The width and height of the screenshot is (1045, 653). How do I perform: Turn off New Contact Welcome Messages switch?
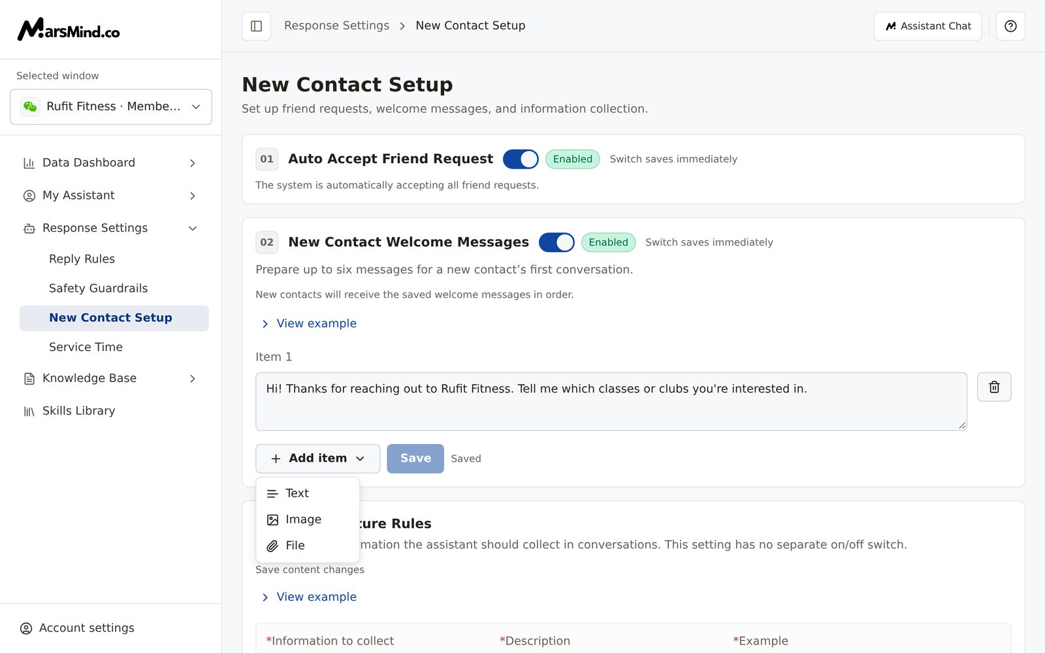[556, 242]
